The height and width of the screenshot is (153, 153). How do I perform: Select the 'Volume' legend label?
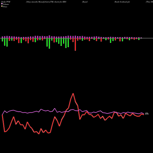pyautogui.click(x=6, y=4)
